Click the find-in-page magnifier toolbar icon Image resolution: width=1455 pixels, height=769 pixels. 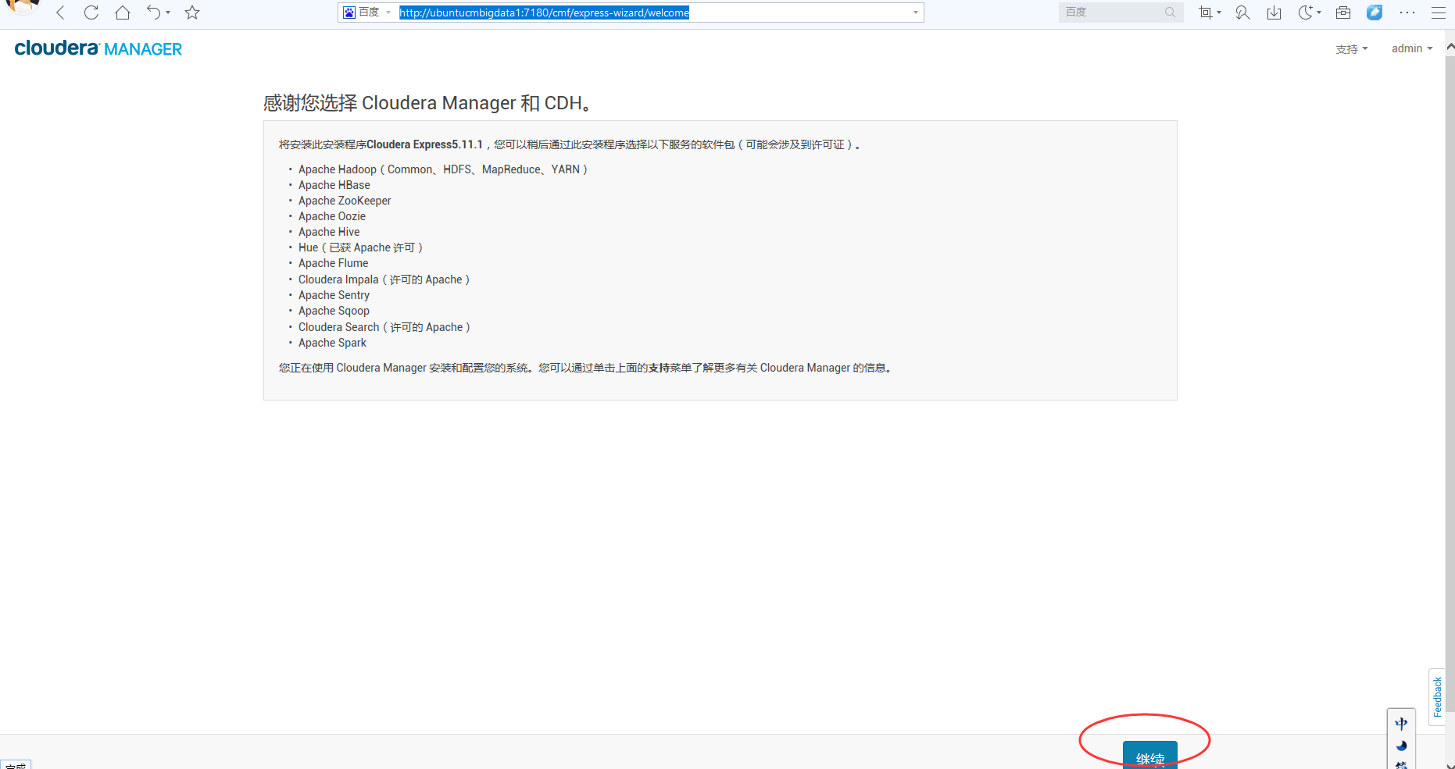[x=1242, y=12]
